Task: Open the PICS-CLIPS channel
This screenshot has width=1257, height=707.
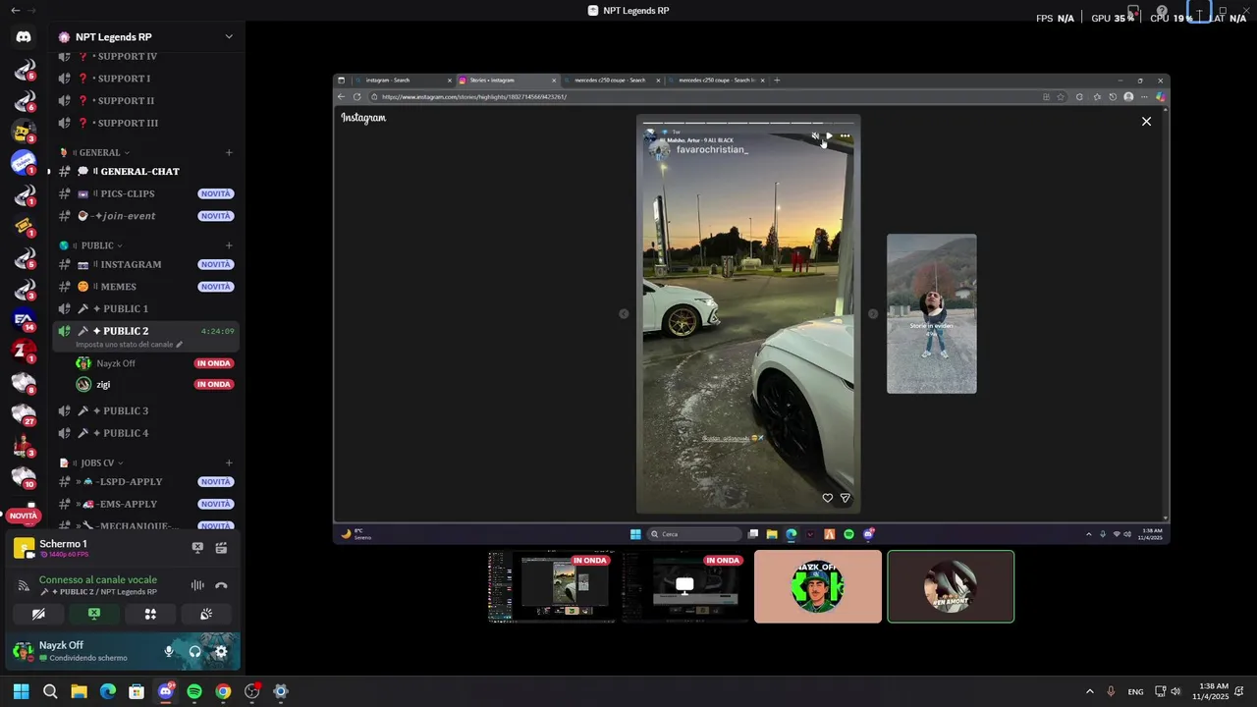Action: click(x=145, y=193)
